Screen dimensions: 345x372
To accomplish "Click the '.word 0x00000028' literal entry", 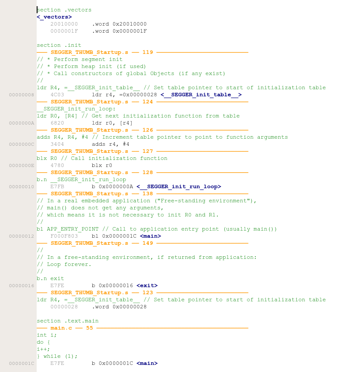I will (x=119, y=307).
